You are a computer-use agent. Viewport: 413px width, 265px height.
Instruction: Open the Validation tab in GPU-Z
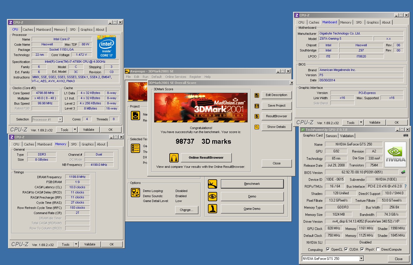pyautogui.click(x=347, y=136)
